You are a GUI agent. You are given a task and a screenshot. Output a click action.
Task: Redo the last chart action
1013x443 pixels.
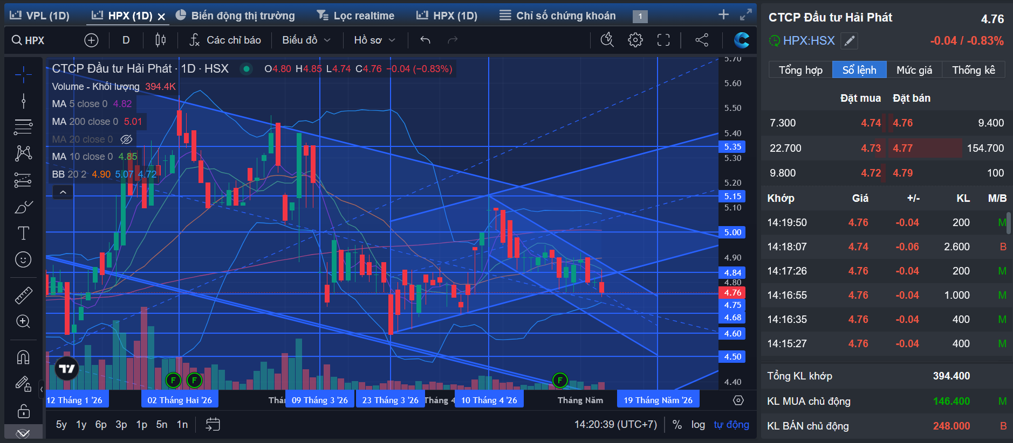453,40
